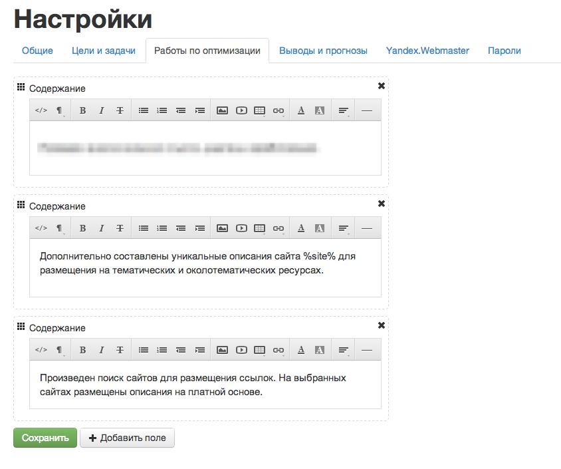561x469 pixels.
Task: Click Bold in the editor containing '%site%'
Action: click(x=82, y=228)
